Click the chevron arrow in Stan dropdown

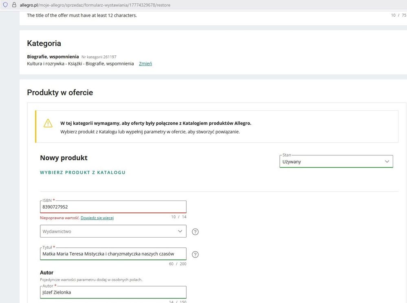387,161
